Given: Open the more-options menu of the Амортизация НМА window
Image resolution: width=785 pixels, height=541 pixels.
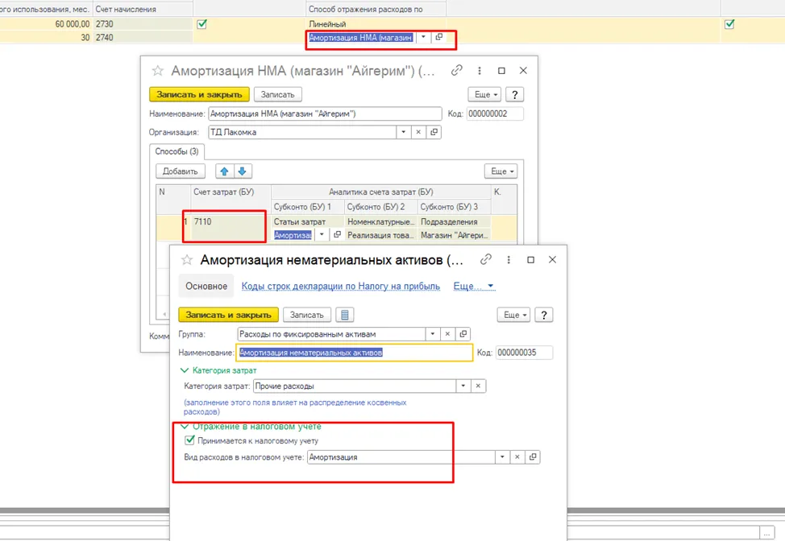Looking at the screenshot, I should tap(479, 71).
